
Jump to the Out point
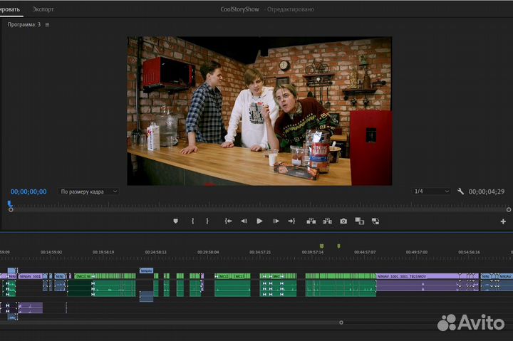point(291,221)
